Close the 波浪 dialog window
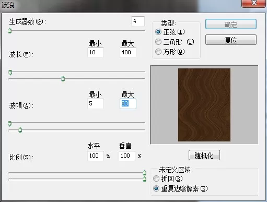267x202 pixels. pos(254,3)
